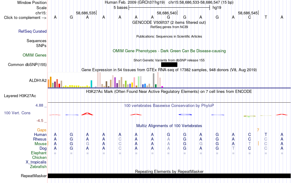Click the SNPs track label
This screenshot has height=183, width=291.
41,46
